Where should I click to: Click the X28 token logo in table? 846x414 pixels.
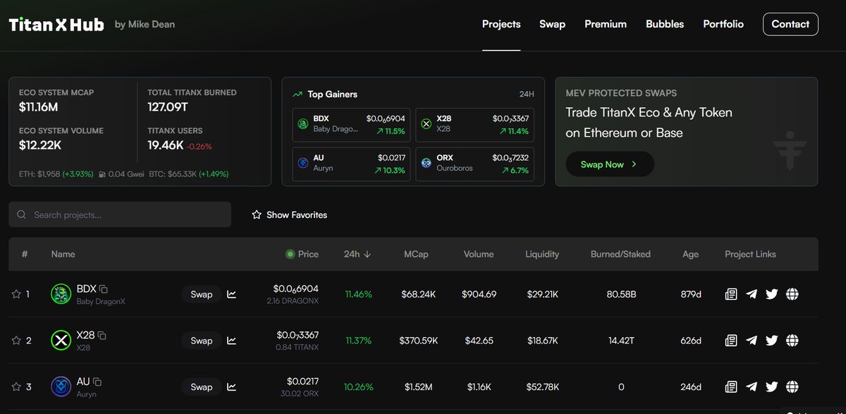coord(61,341)
